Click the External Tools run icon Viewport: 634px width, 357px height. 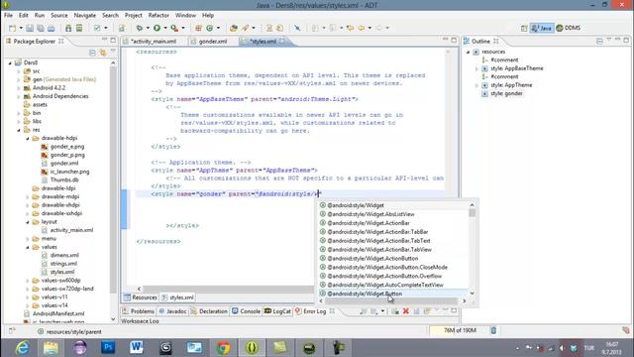pos(174,28)
